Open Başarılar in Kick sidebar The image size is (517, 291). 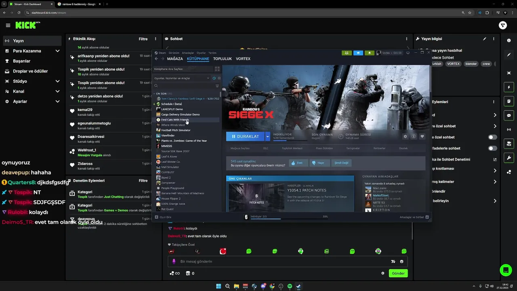point(22,61)
